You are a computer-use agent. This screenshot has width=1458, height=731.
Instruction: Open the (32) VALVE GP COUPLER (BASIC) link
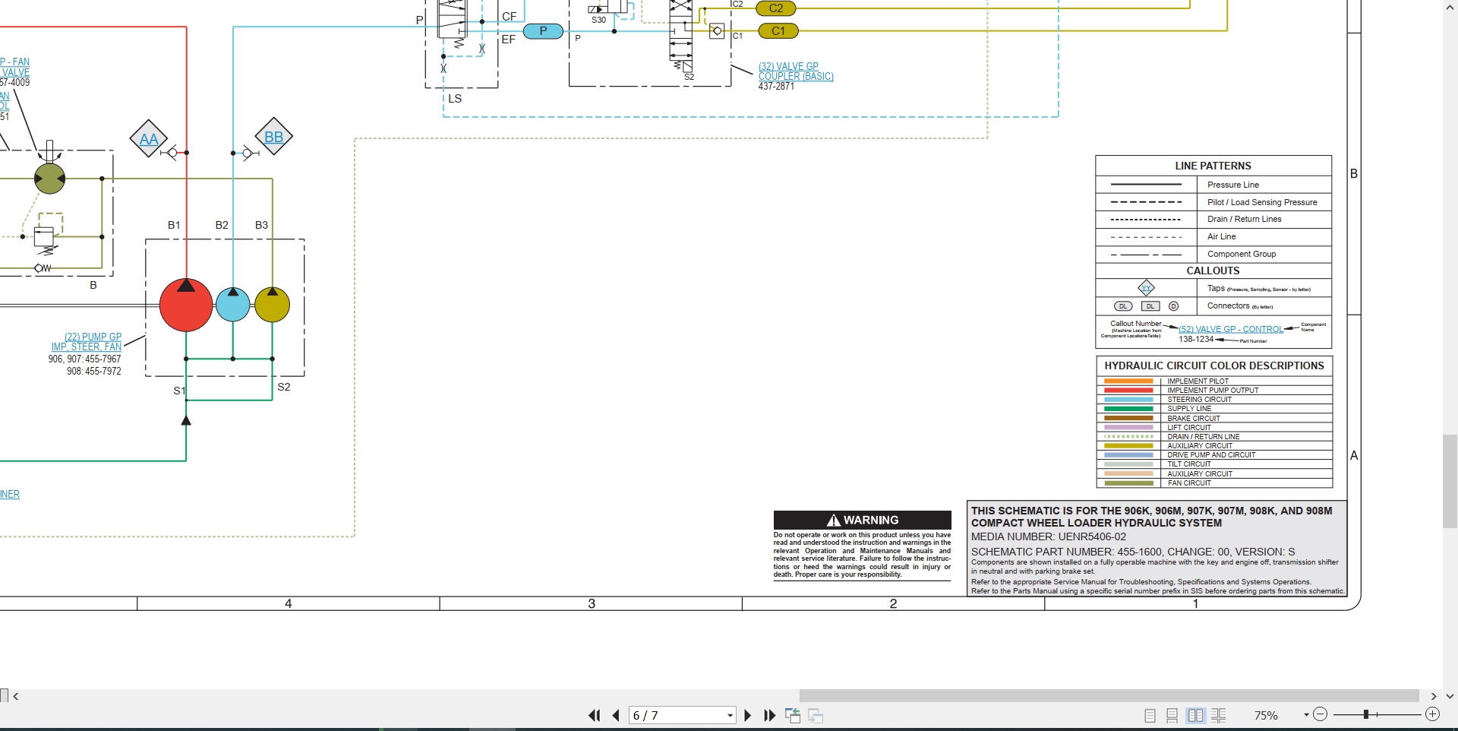[796, 71]
